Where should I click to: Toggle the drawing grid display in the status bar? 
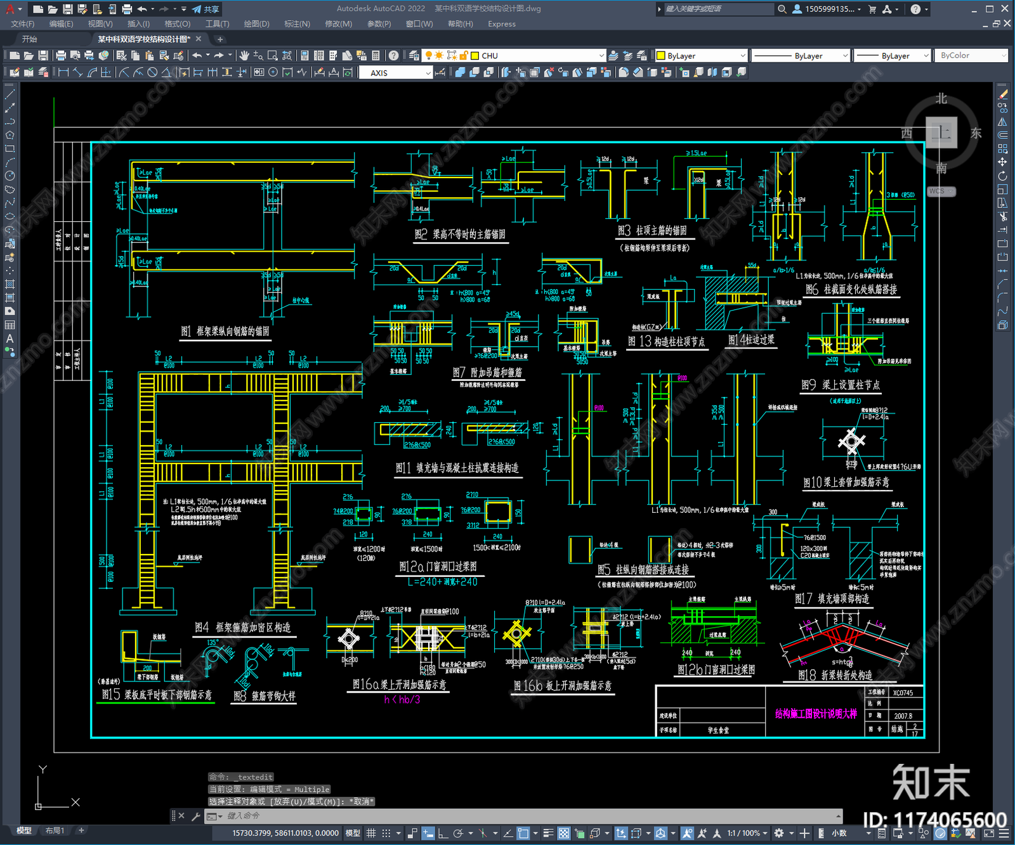click(x=371, y=833)
